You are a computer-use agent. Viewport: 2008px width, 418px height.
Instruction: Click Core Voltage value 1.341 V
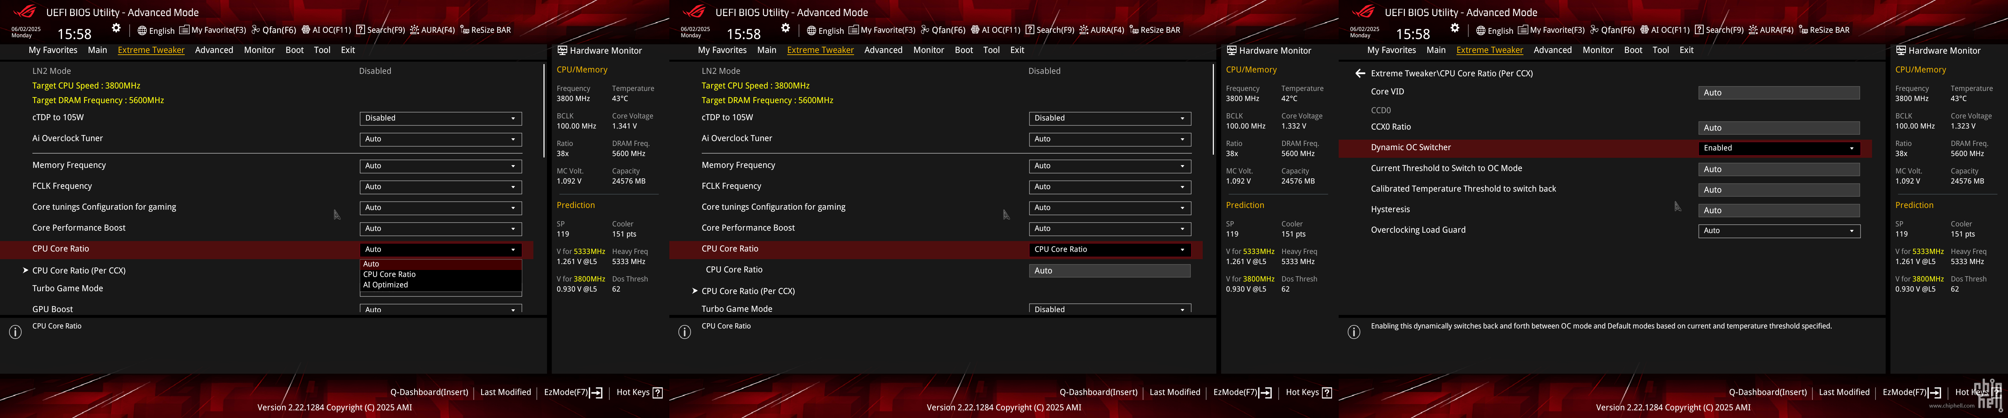(x=624, y=126)
